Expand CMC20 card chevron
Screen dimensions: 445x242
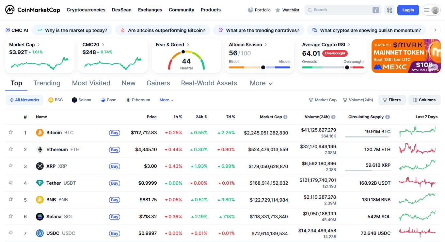(103, 45)
